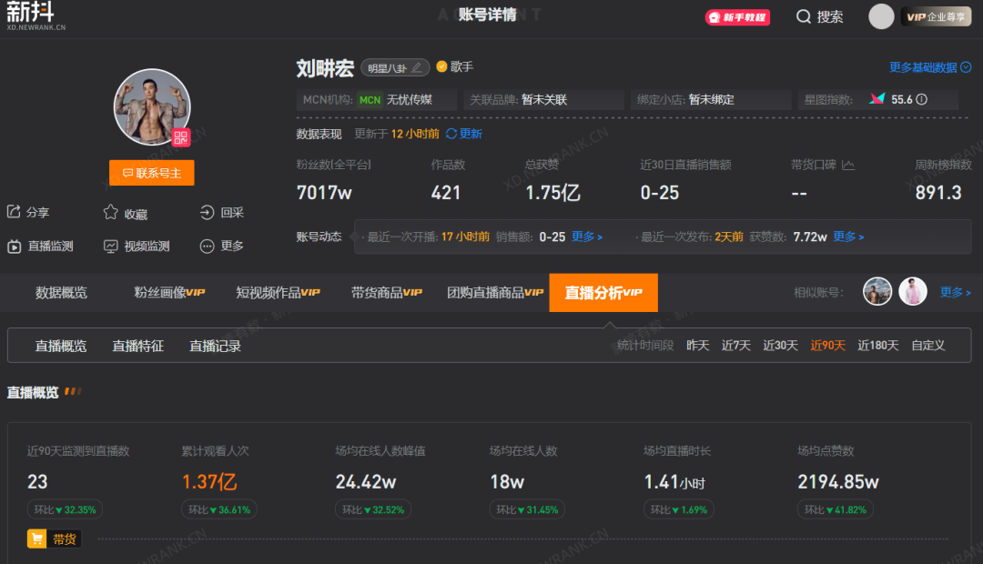Click the verified badge next to 歌手
983x564 pixels.
(441, 66)
